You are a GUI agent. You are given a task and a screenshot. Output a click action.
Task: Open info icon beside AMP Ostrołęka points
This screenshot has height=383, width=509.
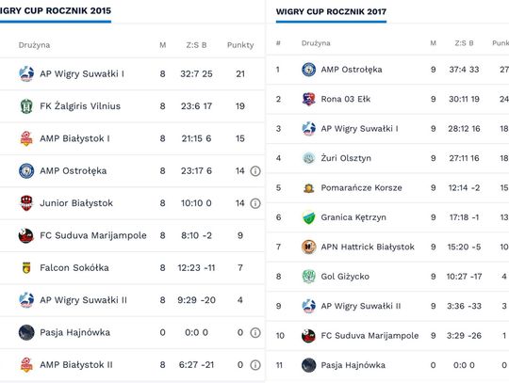click(x=255, y=170)
